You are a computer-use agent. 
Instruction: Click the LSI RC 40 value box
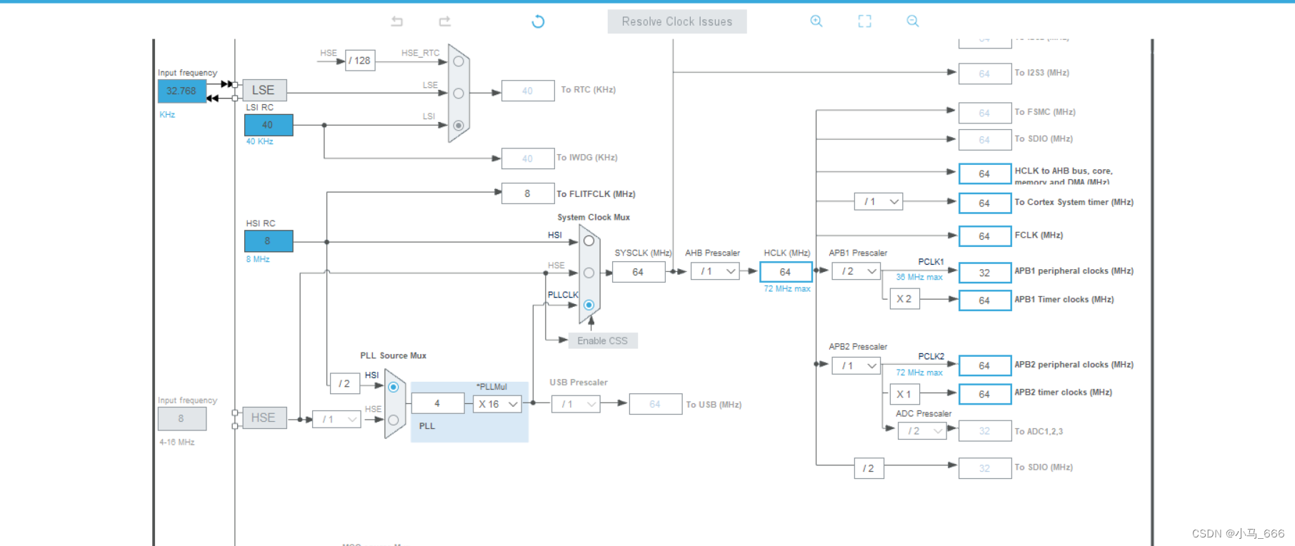[269, 125]
